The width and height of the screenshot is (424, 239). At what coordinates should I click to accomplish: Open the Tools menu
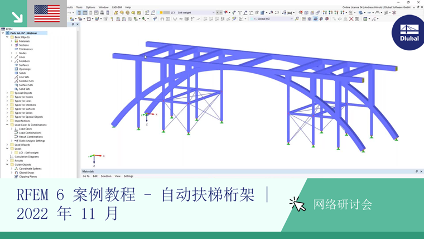79,7
